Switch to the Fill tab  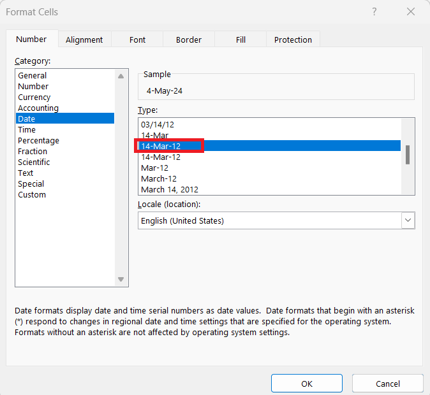(241, 39)
